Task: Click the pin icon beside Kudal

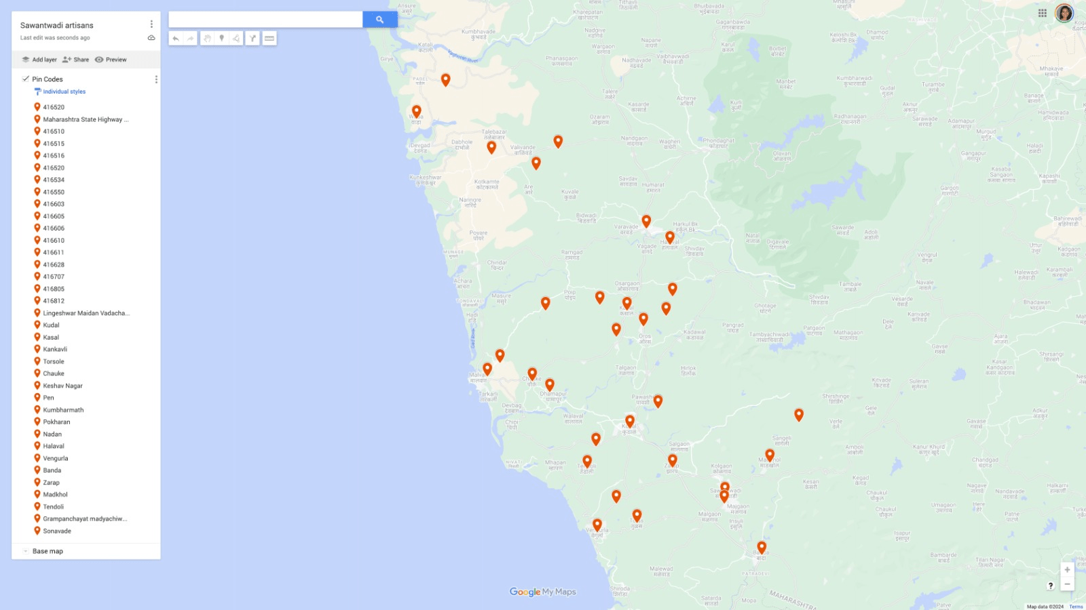Action: (x=37, y=325)
